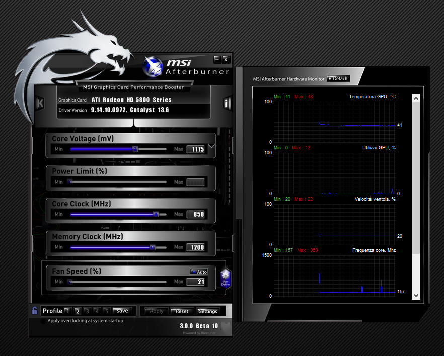
Task: Click the Temperatura GPU graph
Action: [x=334, y=122]
